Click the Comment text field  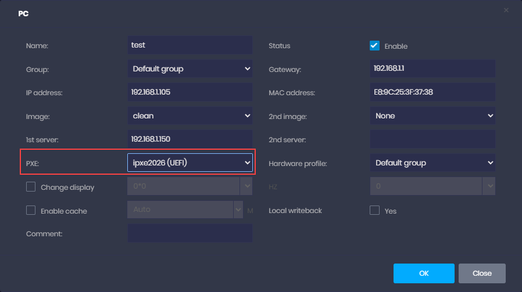(x=190, y=233)
